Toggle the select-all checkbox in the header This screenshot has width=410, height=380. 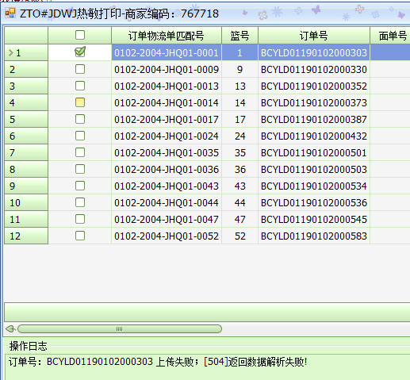(80, 35)
